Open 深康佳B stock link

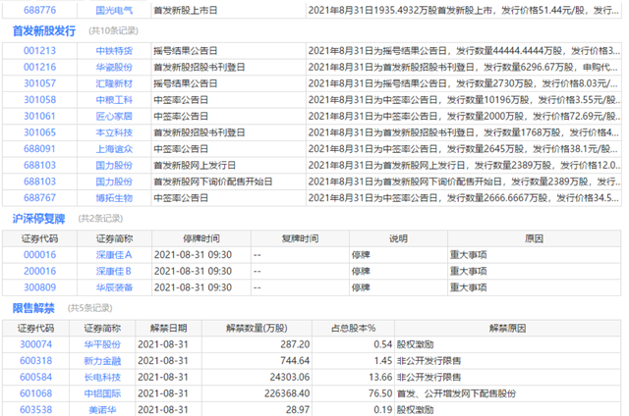click(x=114, y=272)
